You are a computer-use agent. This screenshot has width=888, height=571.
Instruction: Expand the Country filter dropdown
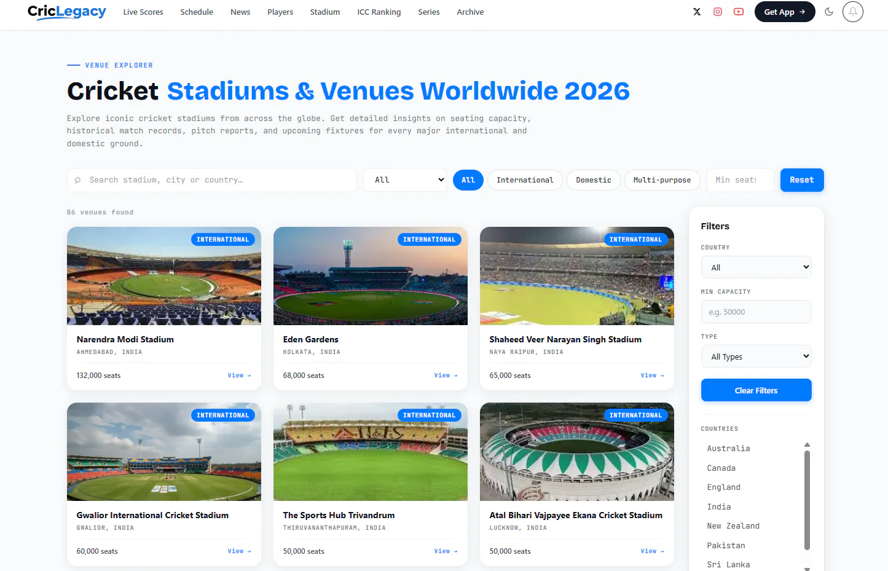point(756,267)
